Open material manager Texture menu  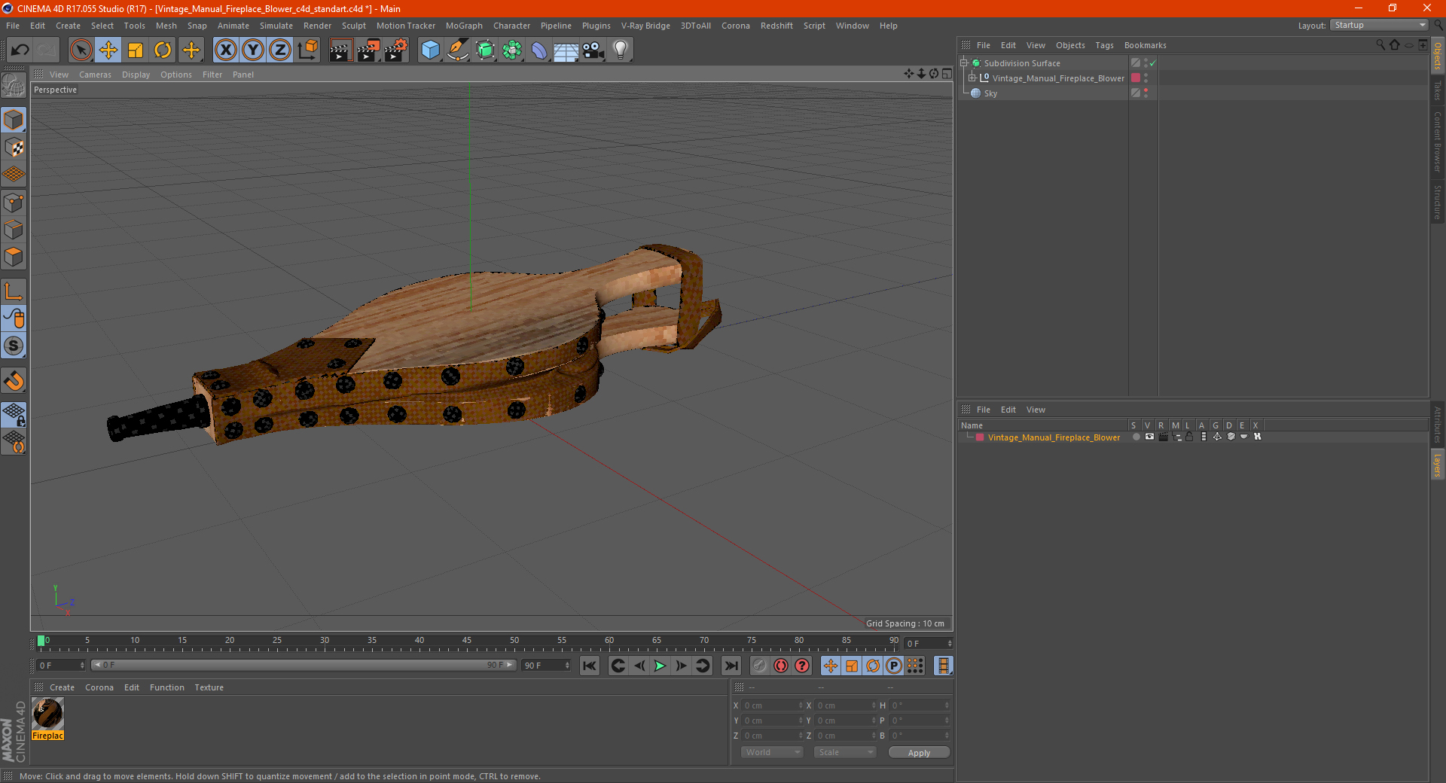tap(209, 687)
